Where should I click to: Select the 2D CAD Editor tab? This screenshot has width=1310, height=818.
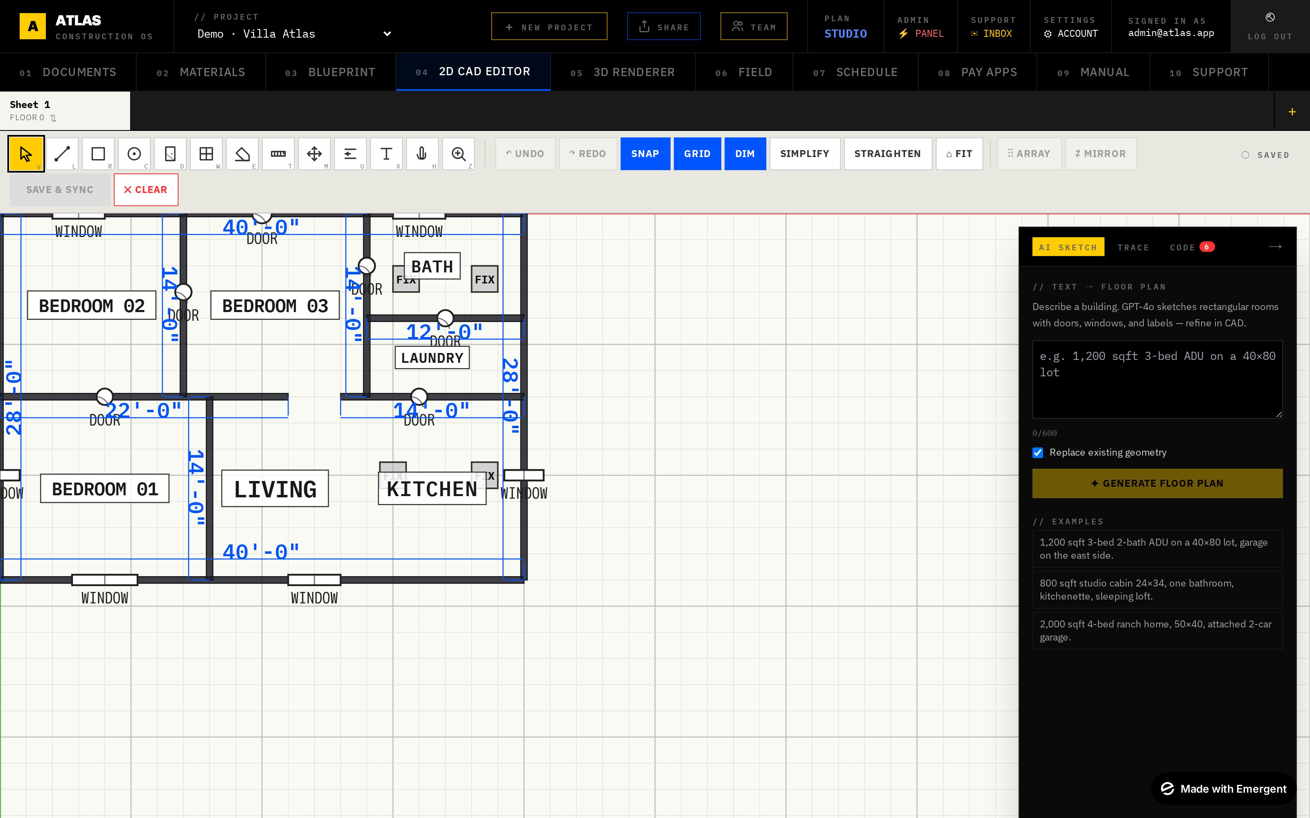[x=473, y=72]
